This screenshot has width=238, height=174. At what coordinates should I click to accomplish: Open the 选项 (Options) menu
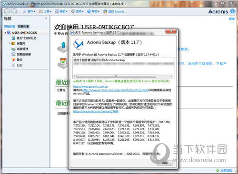77,11
